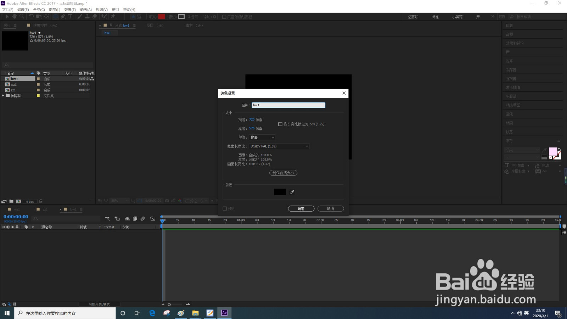567x319 pixels.
Task: Select the Brush tool
Action: [x=80, y=17]
